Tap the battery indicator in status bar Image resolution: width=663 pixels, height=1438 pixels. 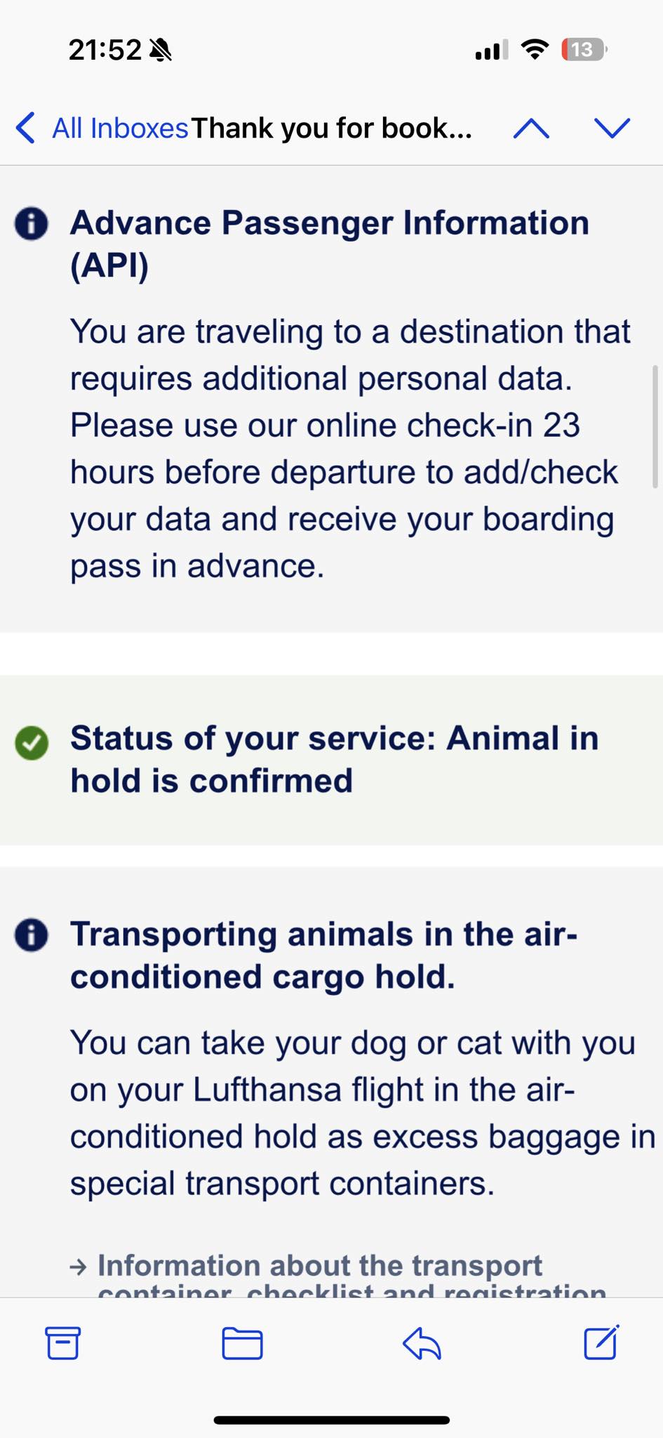(584, 50)
